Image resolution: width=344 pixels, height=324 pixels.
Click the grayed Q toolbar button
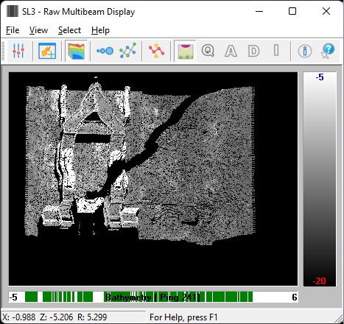pos(208,51)
